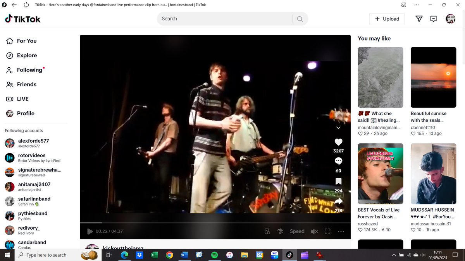Toggle auto-scroll icon in the player

point(280,231)
